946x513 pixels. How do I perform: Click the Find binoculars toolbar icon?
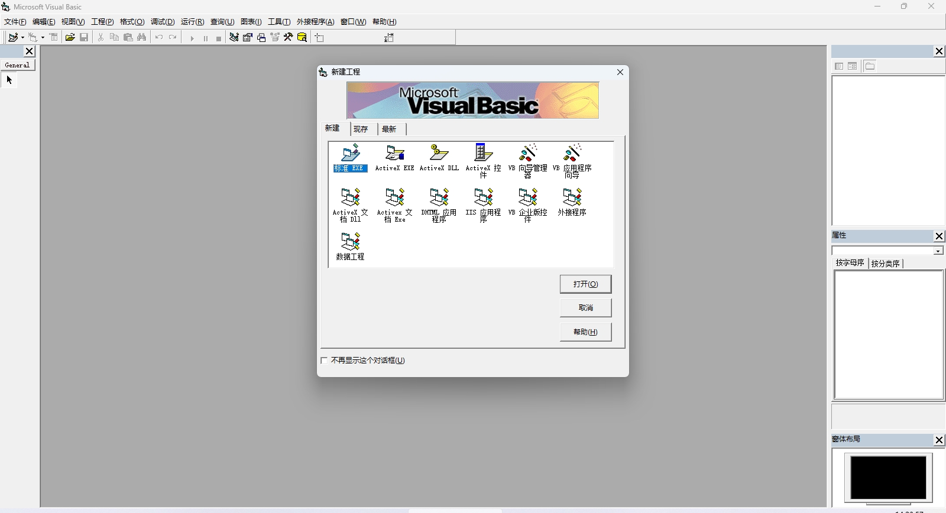pos(142,37)
